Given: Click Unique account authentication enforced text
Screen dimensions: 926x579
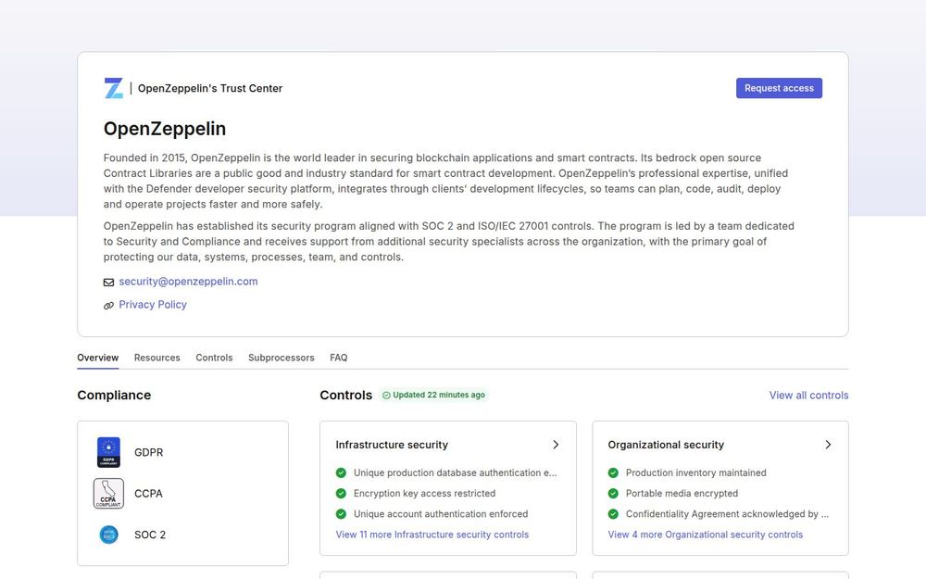Looking at the screenshot, I should tap(441, 514).
